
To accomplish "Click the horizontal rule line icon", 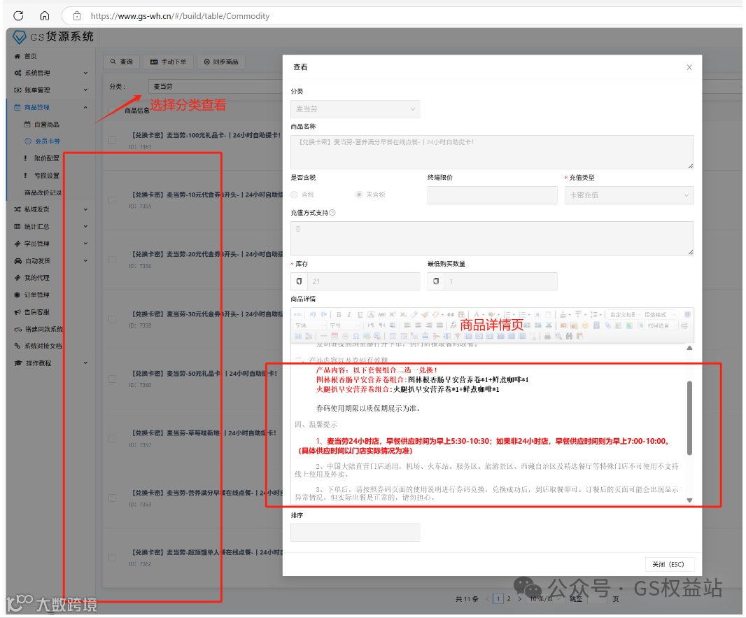I will (x=323, y=337).
